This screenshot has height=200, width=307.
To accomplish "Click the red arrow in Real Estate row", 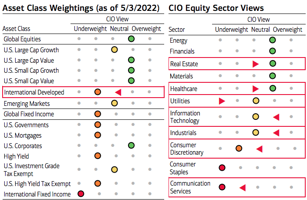I will tap(256, 64).
